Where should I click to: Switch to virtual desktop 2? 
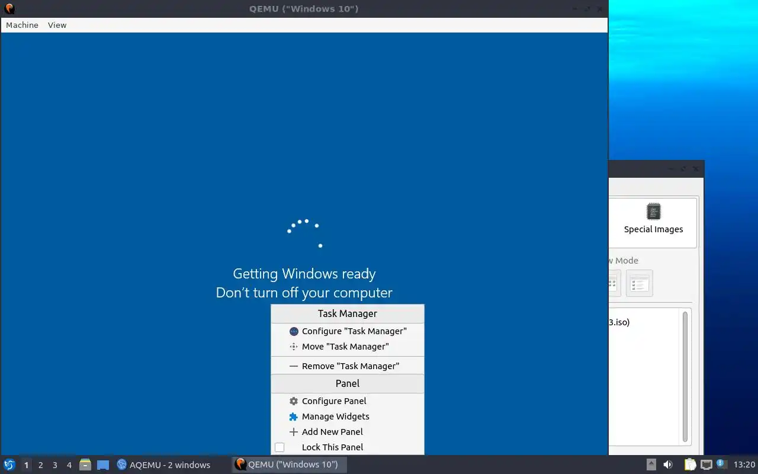tap(40, 465)
